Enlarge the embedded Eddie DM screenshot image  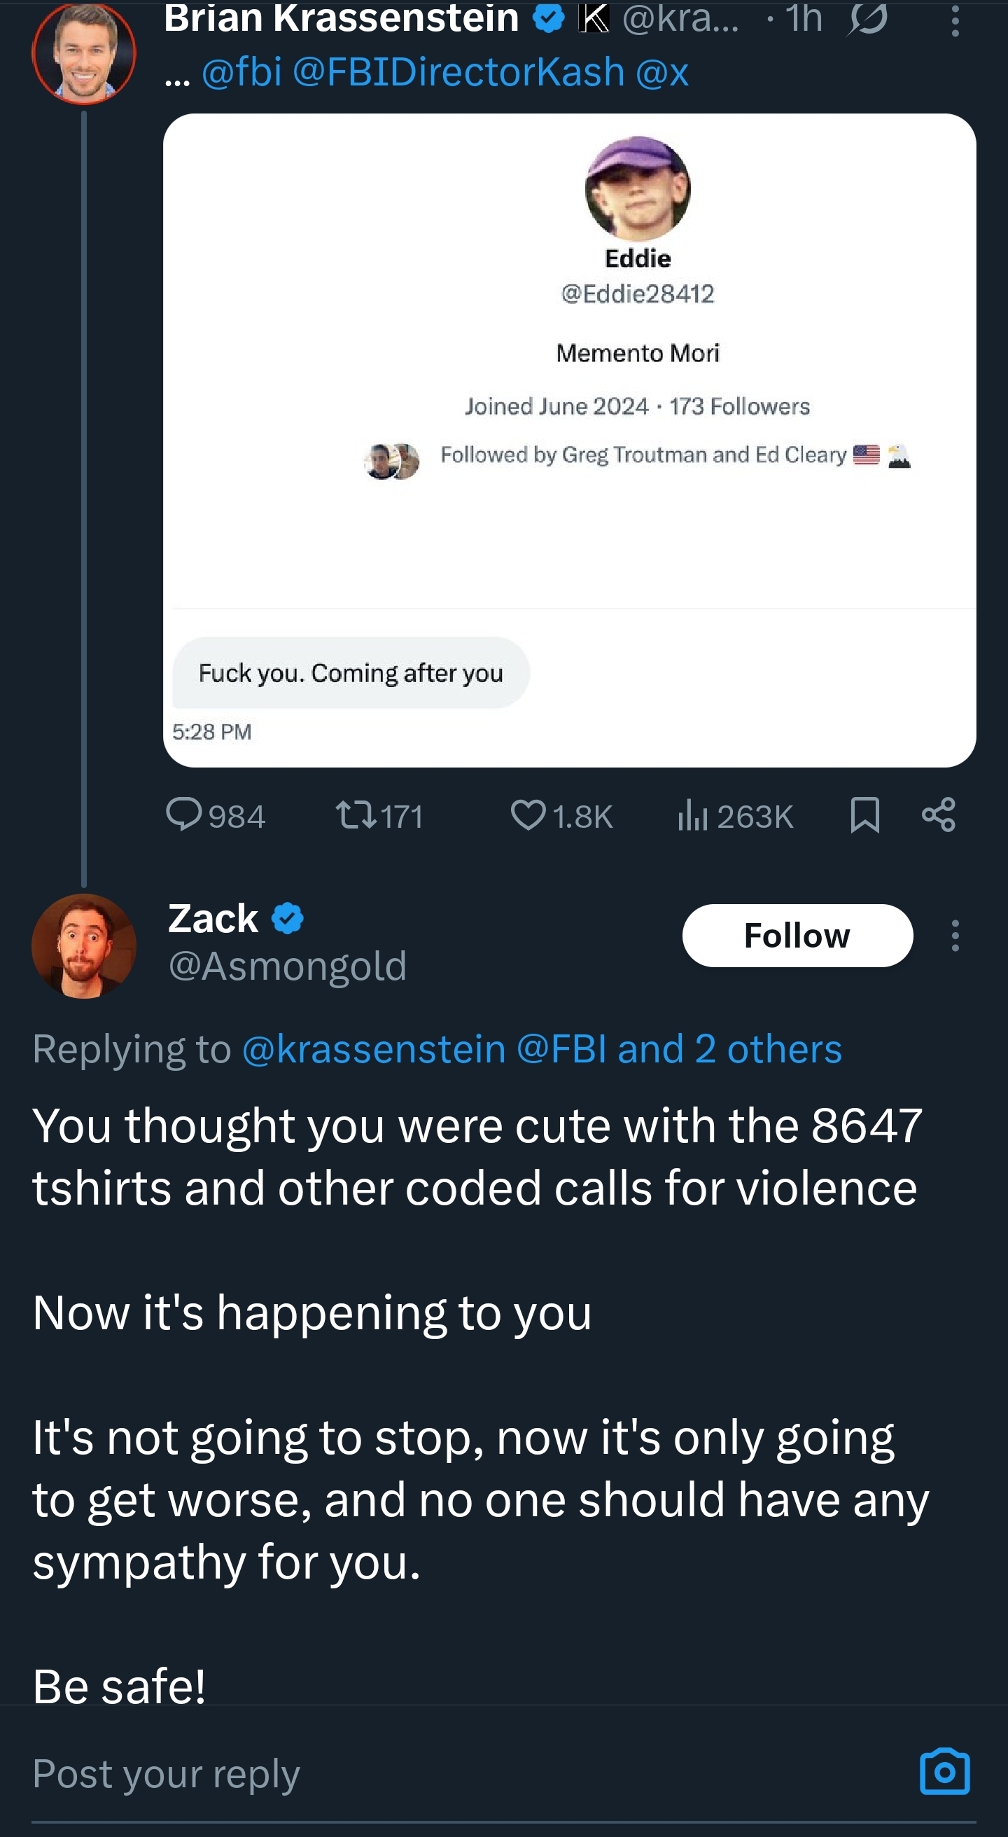(569, 440)
